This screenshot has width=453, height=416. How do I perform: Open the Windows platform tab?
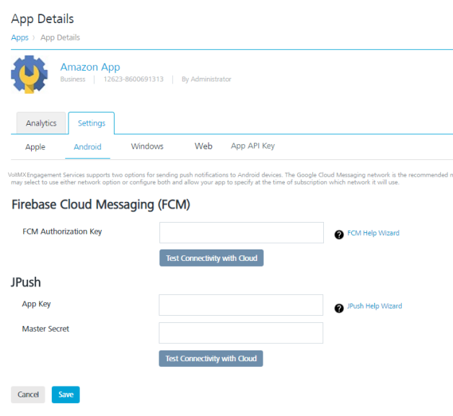point(147,146)
